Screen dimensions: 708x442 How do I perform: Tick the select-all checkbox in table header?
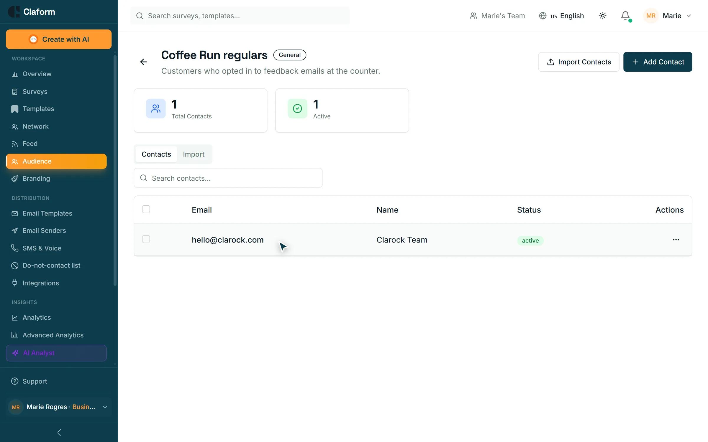click(146, 210)
